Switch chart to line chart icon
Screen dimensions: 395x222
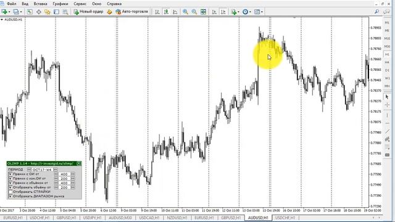point(175,12)
